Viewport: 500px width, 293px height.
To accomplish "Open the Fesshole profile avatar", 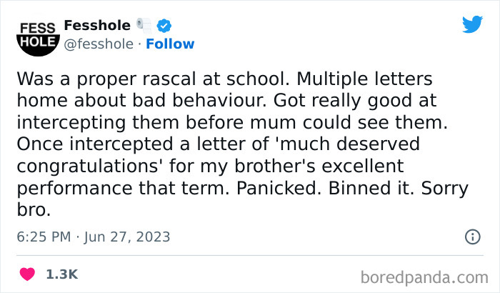I will 36,34.
